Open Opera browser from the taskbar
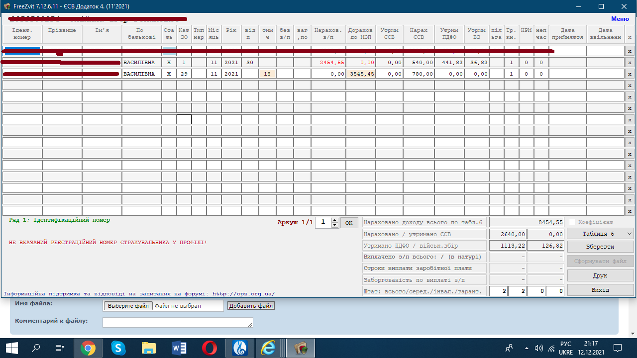The width and height of the screenshot is (637, 358). coord(209,349)
